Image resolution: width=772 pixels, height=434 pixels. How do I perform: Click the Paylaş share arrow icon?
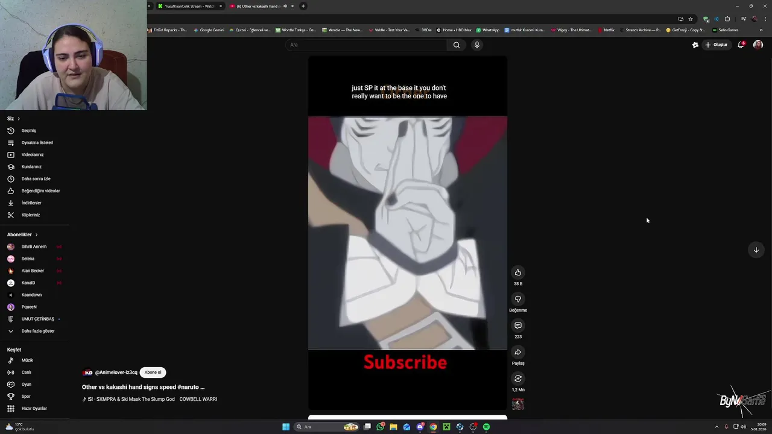click(517, 352)
